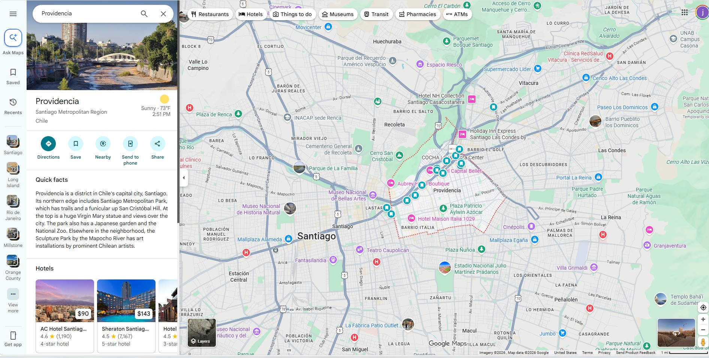Filter map by Restaurants

pyautogui.click(x=210, y=14)
